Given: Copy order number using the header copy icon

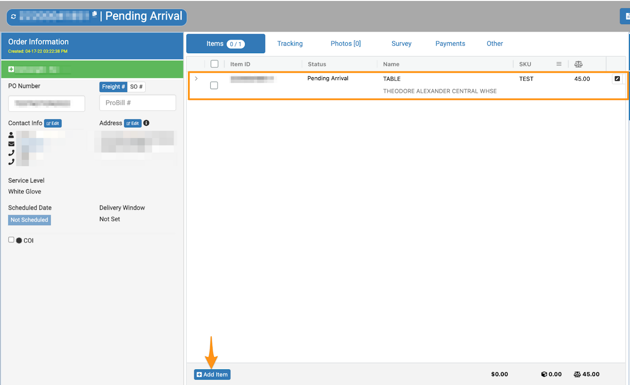Looking at the screenshot, I should pyautogui.click(x=94, y=15).
